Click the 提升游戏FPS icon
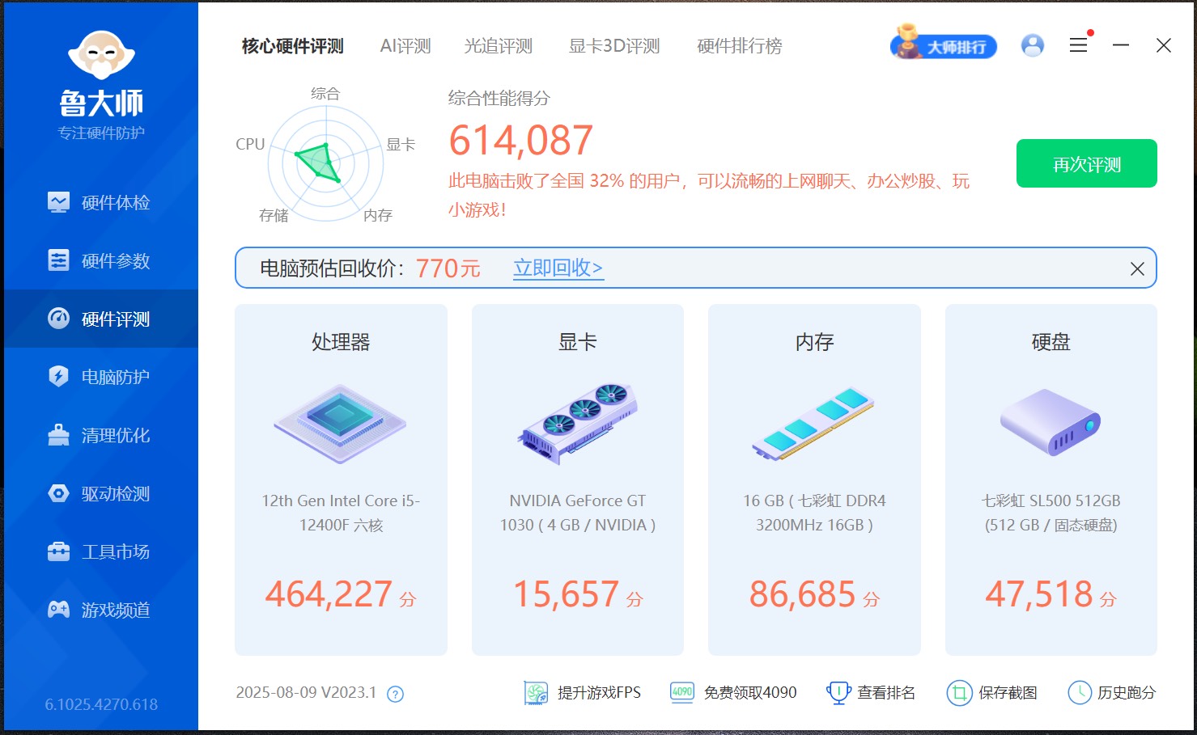The height and width of the screenshot is (735, 1197). point(536,693)
